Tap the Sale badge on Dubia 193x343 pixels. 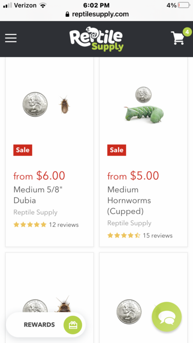pos(23,150)
